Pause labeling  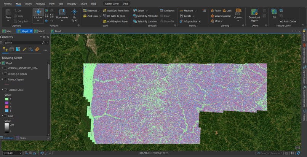pos(216,11)
